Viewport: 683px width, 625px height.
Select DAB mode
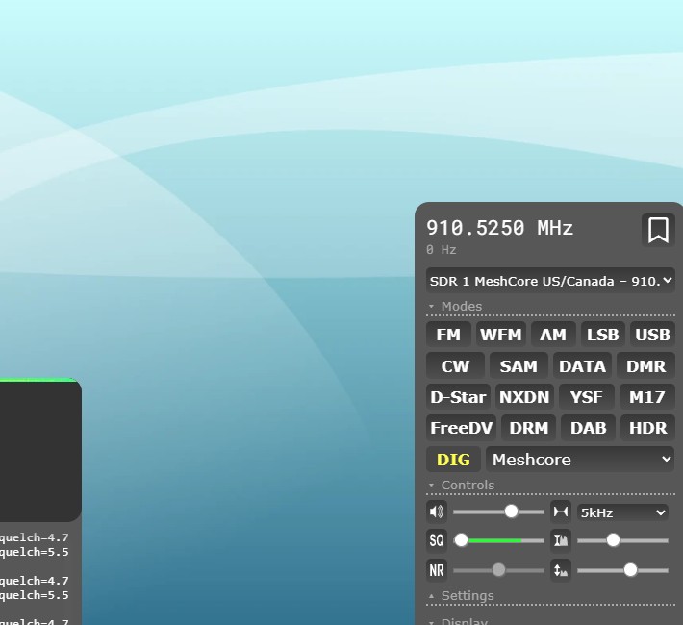[x=589, y=428]
